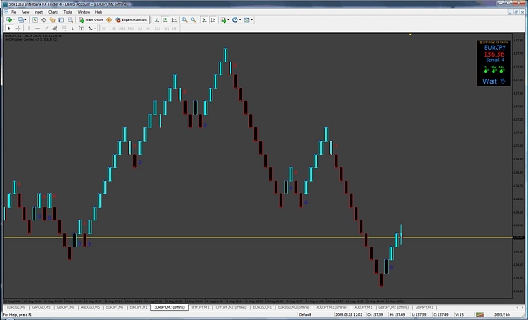Expand the Templates dropdown arrow

click(252, 20)
